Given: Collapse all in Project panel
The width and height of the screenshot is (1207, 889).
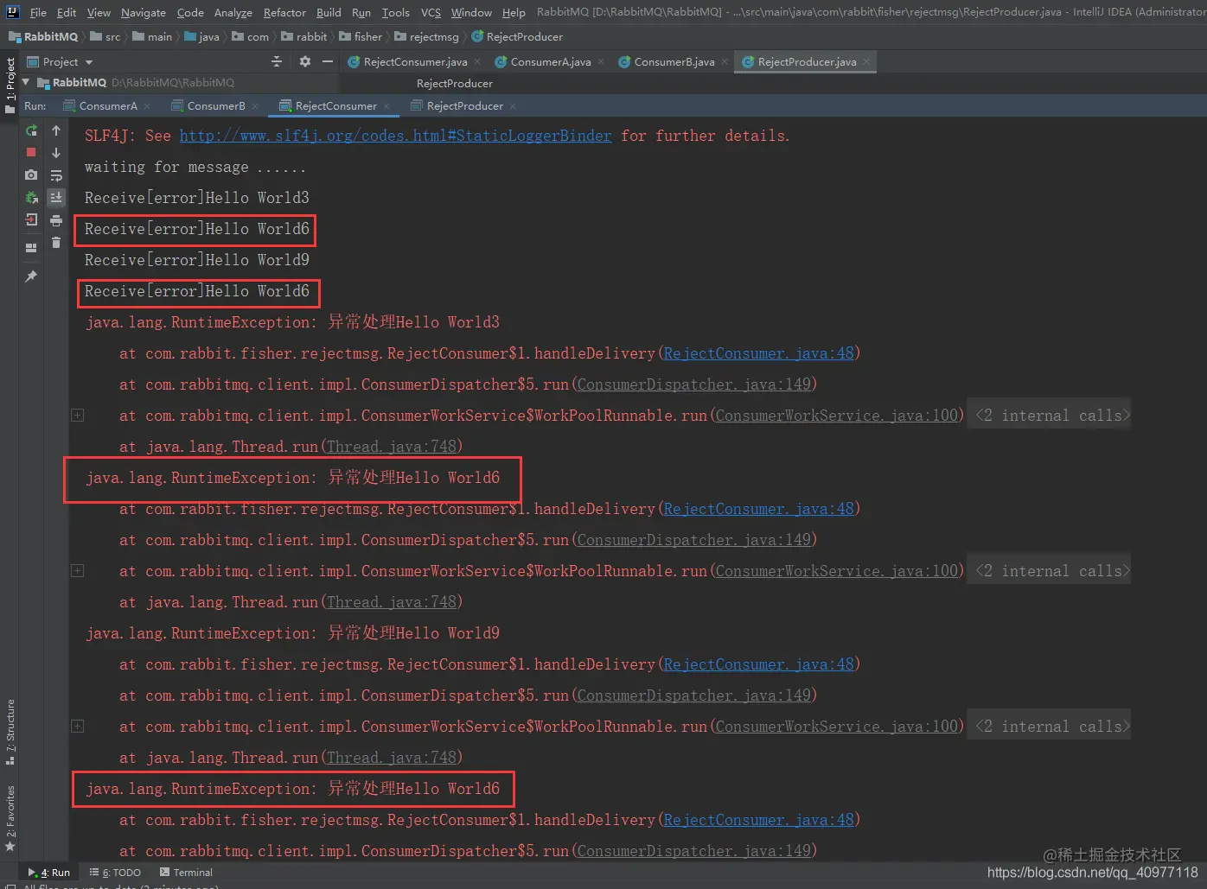Looking at the screenshot, I should click(277, 61).
